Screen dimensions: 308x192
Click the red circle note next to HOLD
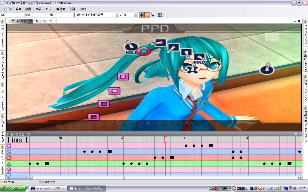click(144, 51)
